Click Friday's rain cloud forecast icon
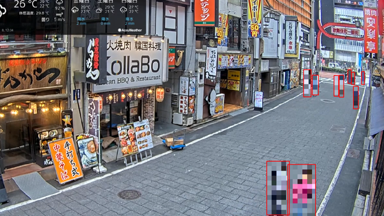Image resolution: width=384 pixels, height=216 pixels. pos(75,9)
